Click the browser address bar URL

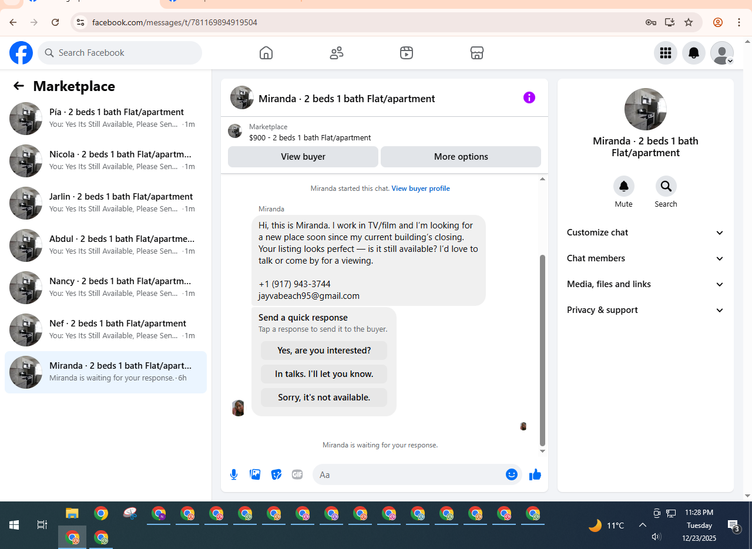[x=174, y=22]
